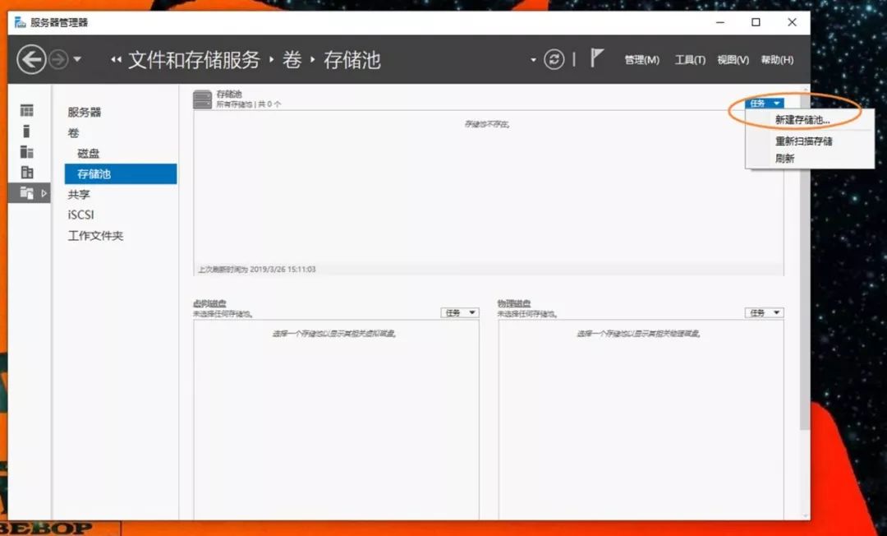The height and width of the screenshot is (536, 887).
Task: Open the 工具(T) menu
Action: pos(690,59)
